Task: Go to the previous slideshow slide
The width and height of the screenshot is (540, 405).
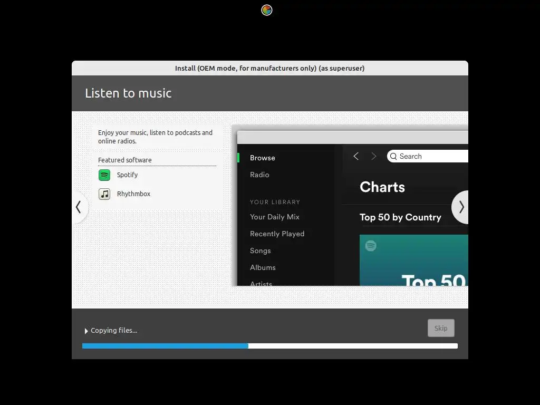Action: [80, 207]
